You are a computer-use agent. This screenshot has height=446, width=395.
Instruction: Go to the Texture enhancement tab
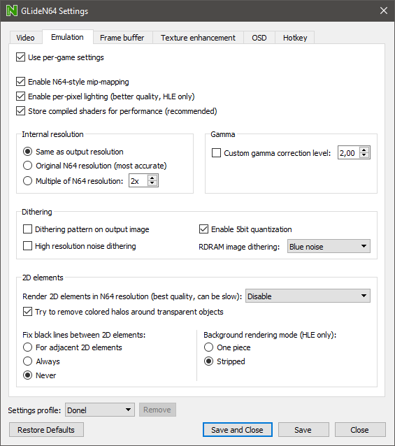(x=199, y=38)
